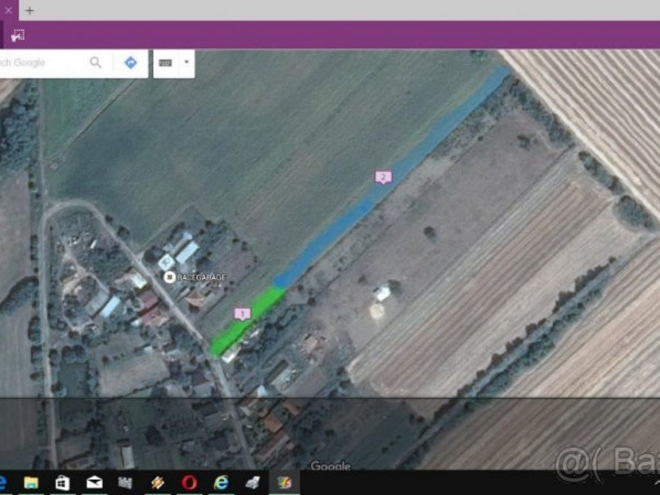Open File Explorer from the taskbar
This screenshot has height=495, width=660.
[31, 483]
